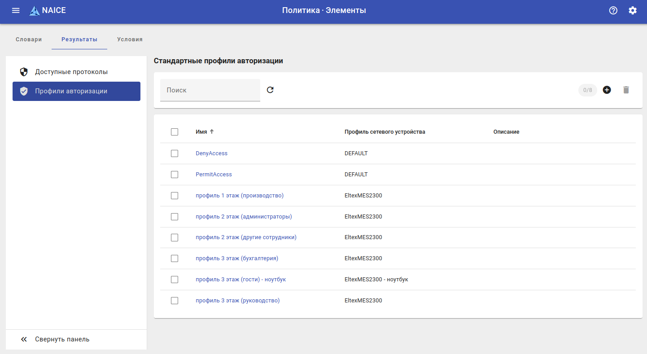Switch to the Словари tab
647x354 pixels.
tap(29, 39)
